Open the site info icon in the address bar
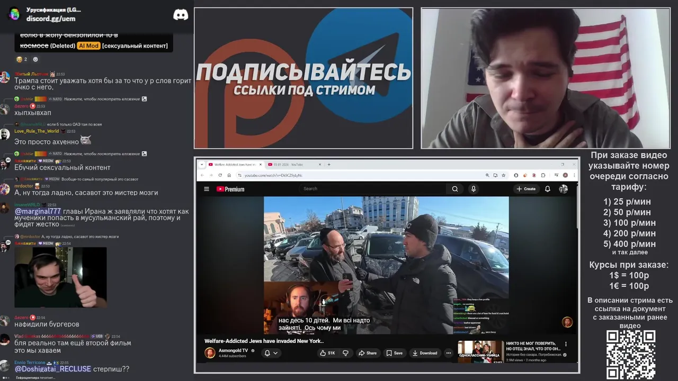 point(239,175)
